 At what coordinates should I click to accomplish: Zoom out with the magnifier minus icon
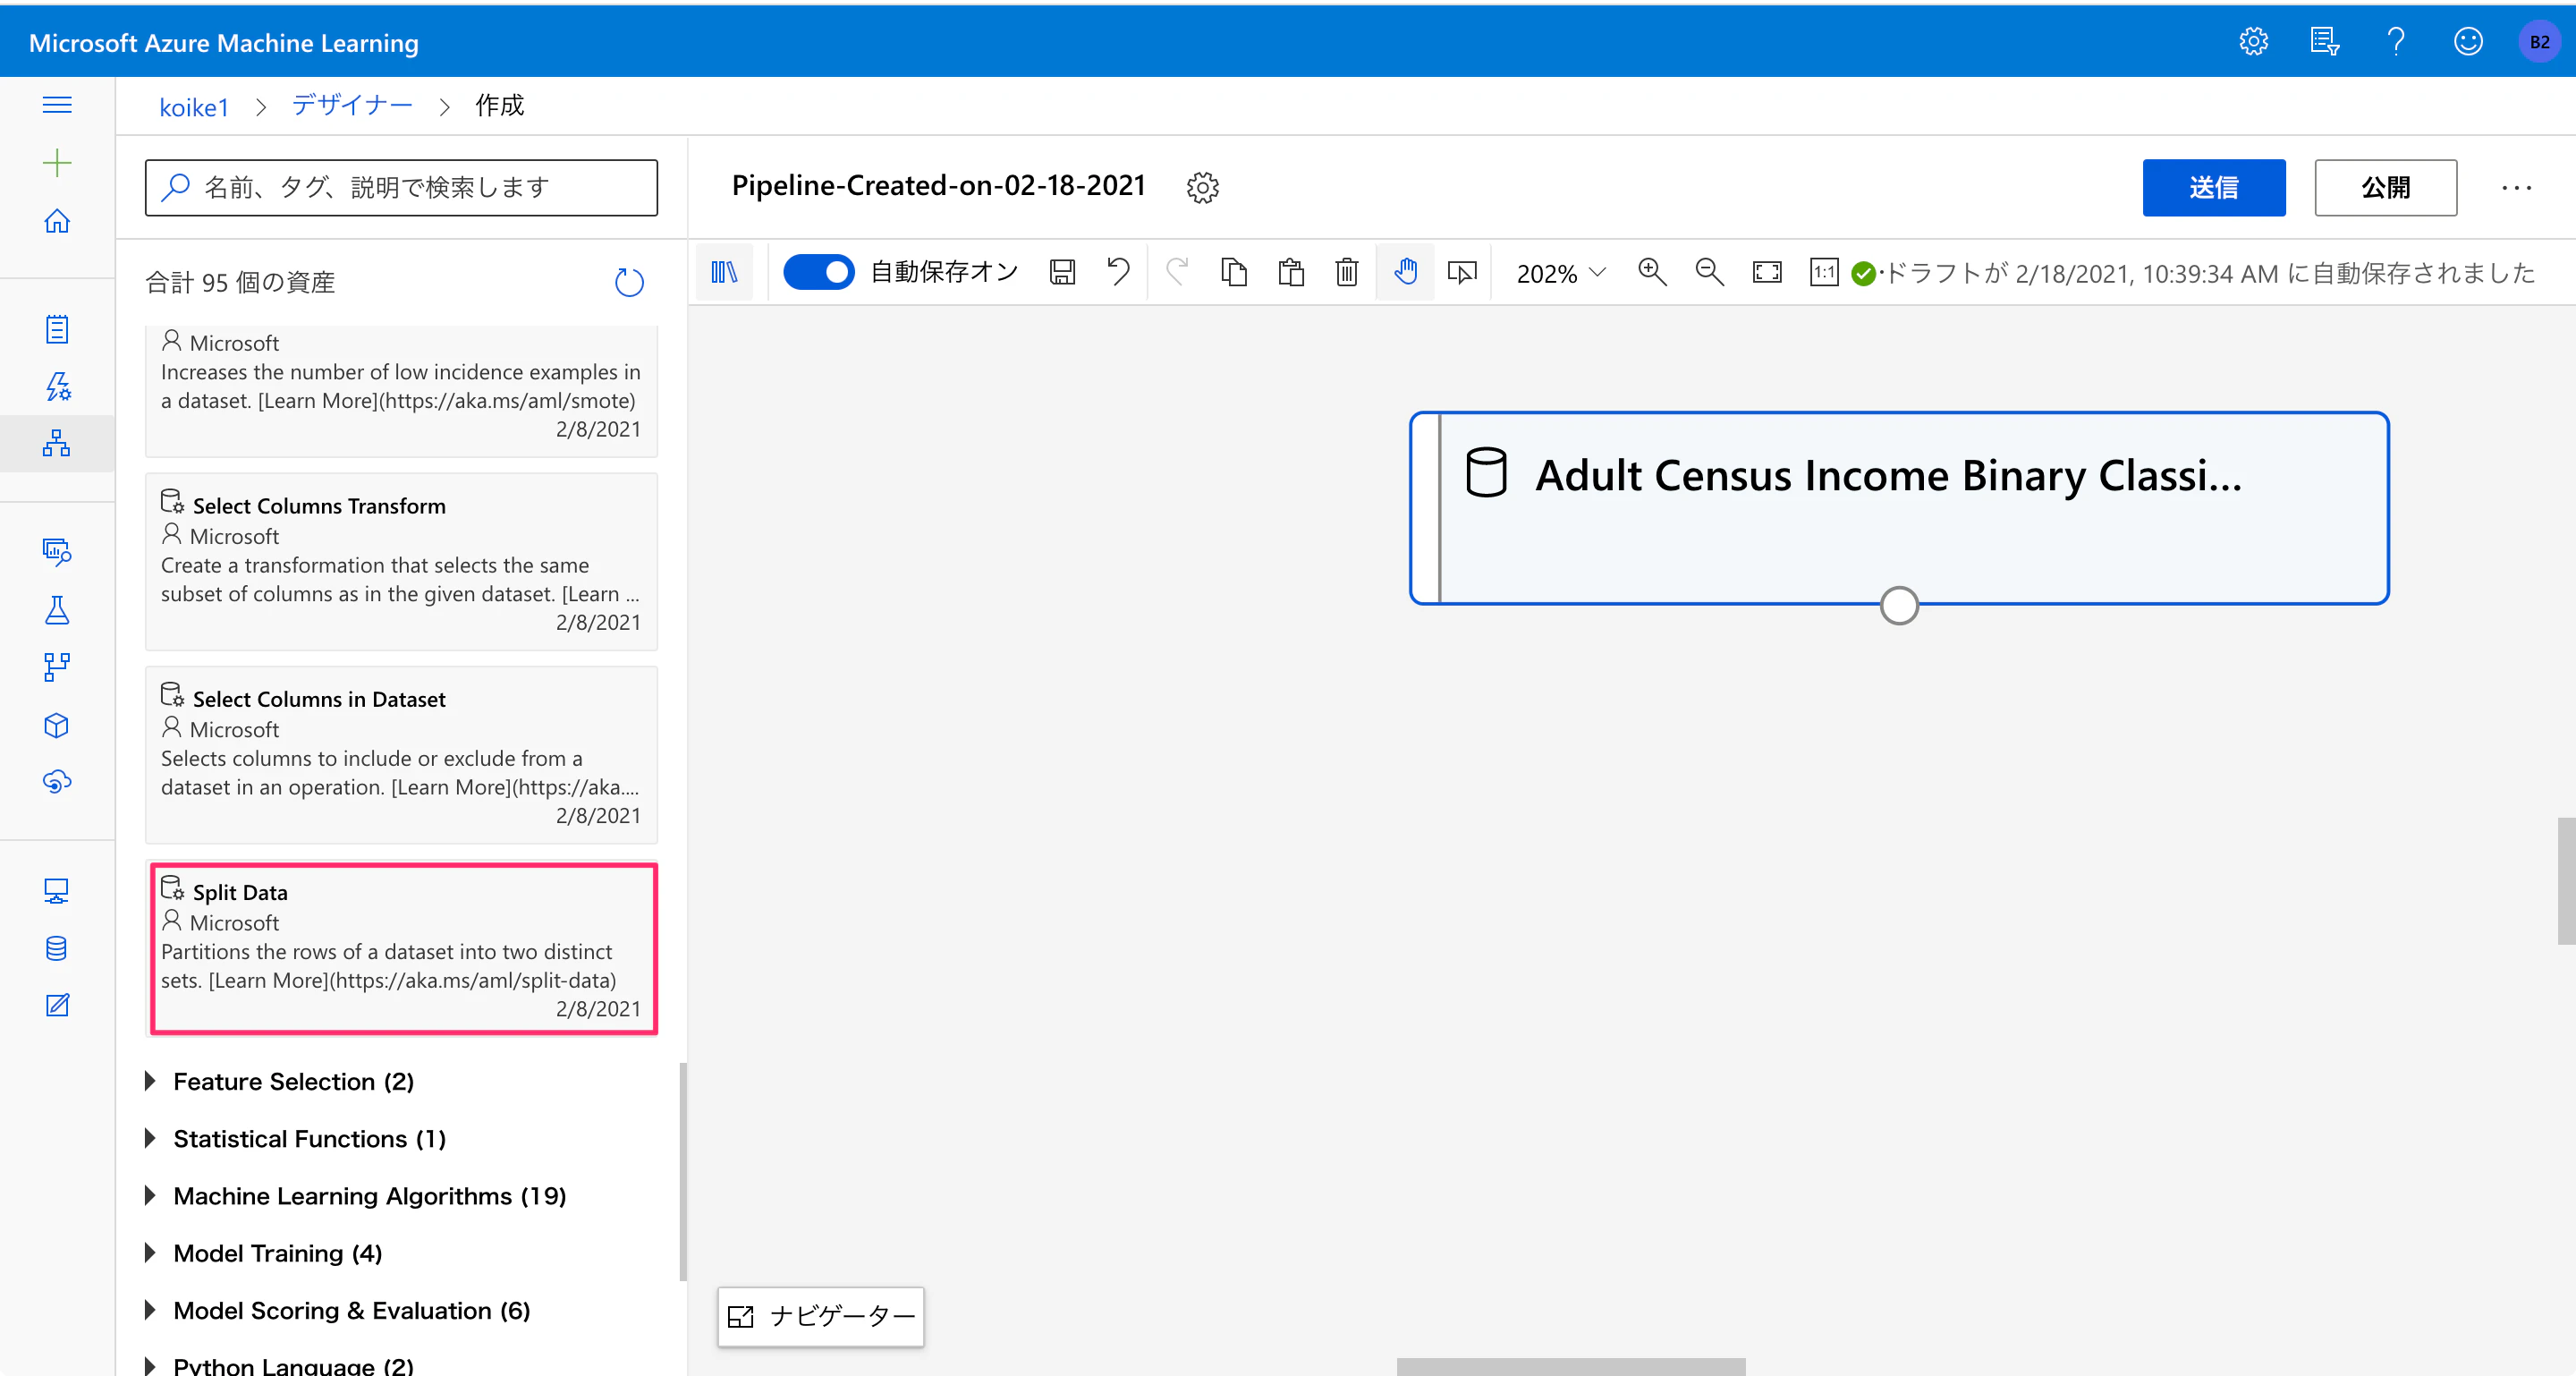click(1709, 272)
